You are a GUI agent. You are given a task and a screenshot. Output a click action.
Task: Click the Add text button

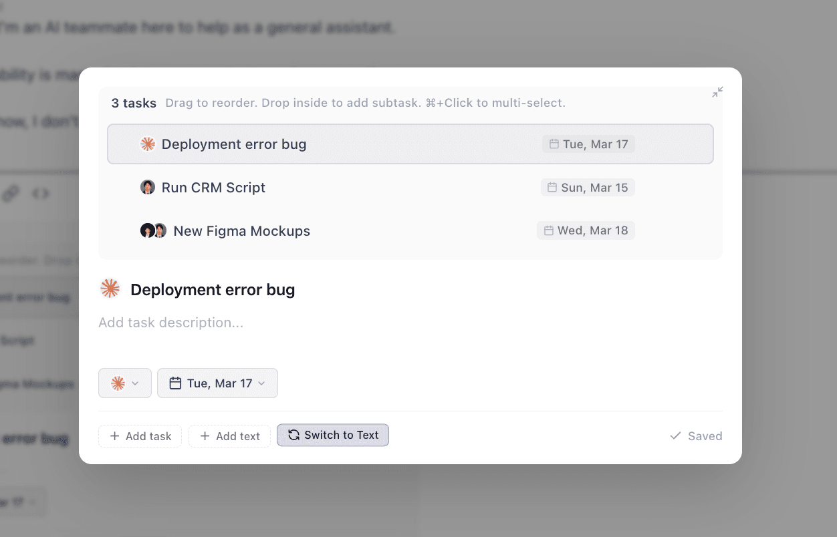tap(229, 436)
